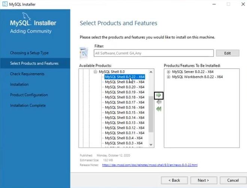Image resolution: width=247 pixels, height=188 pixels.
Task: Open the MySQL Shell release notes link
Action: click(x=150, y=165)
